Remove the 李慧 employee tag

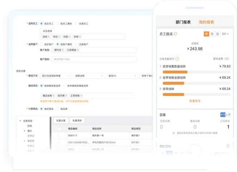pos(80,37)
